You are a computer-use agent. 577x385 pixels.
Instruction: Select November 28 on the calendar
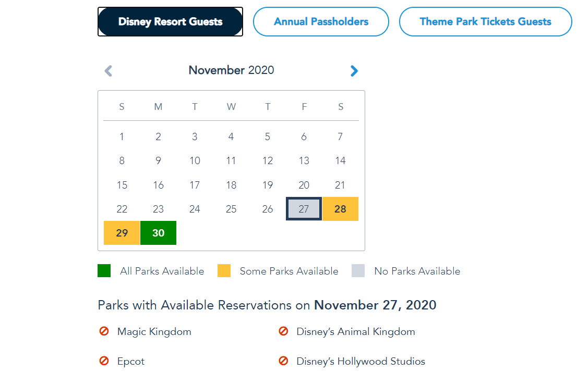pos(340,209)
